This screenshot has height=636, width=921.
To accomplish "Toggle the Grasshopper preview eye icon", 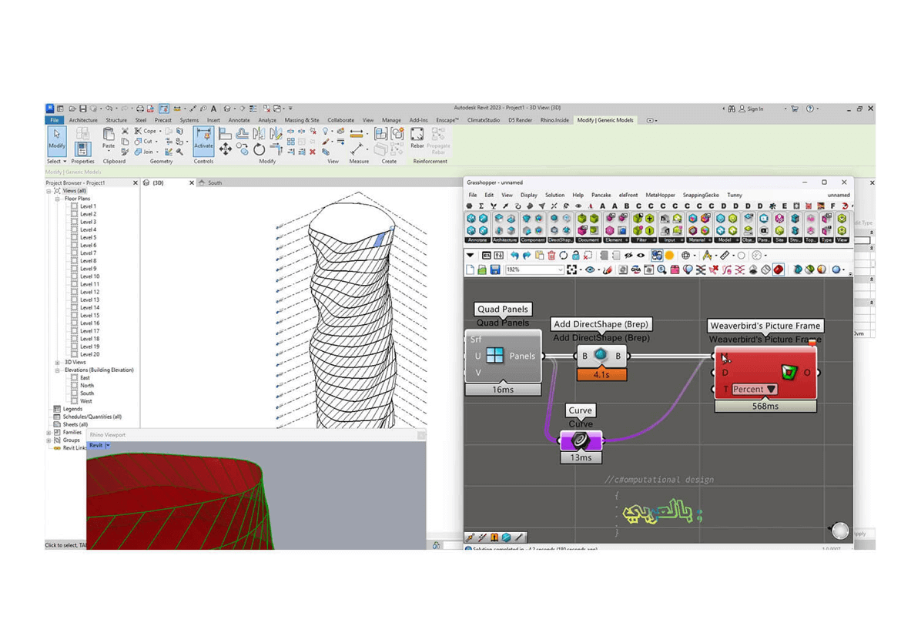I will (591, 270).
